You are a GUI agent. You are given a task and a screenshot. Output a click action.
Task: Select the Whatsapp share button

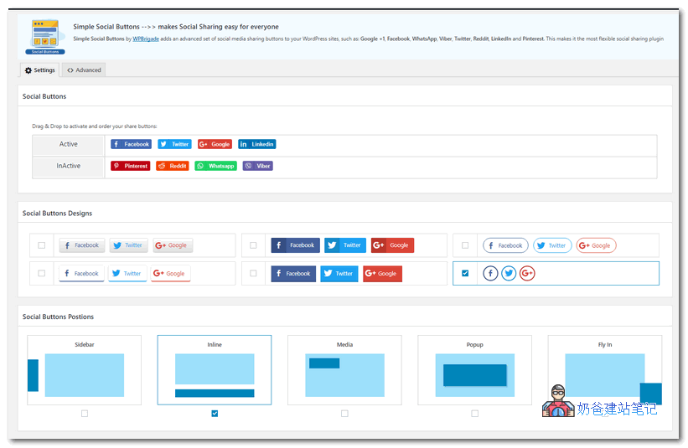click(x=216, y=166)
